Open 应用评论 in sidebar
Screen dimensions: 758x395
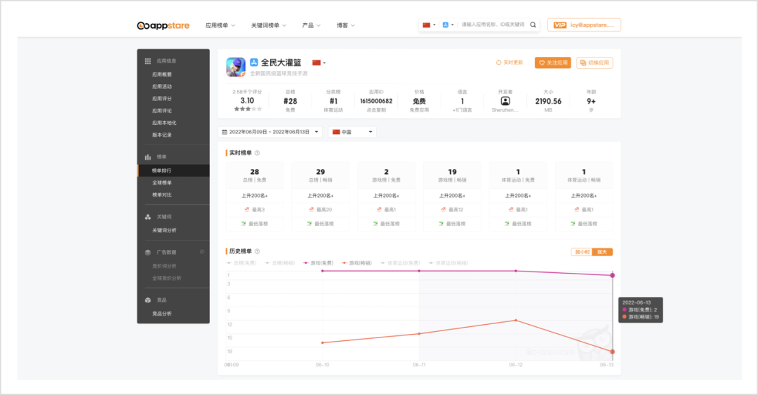162,111
